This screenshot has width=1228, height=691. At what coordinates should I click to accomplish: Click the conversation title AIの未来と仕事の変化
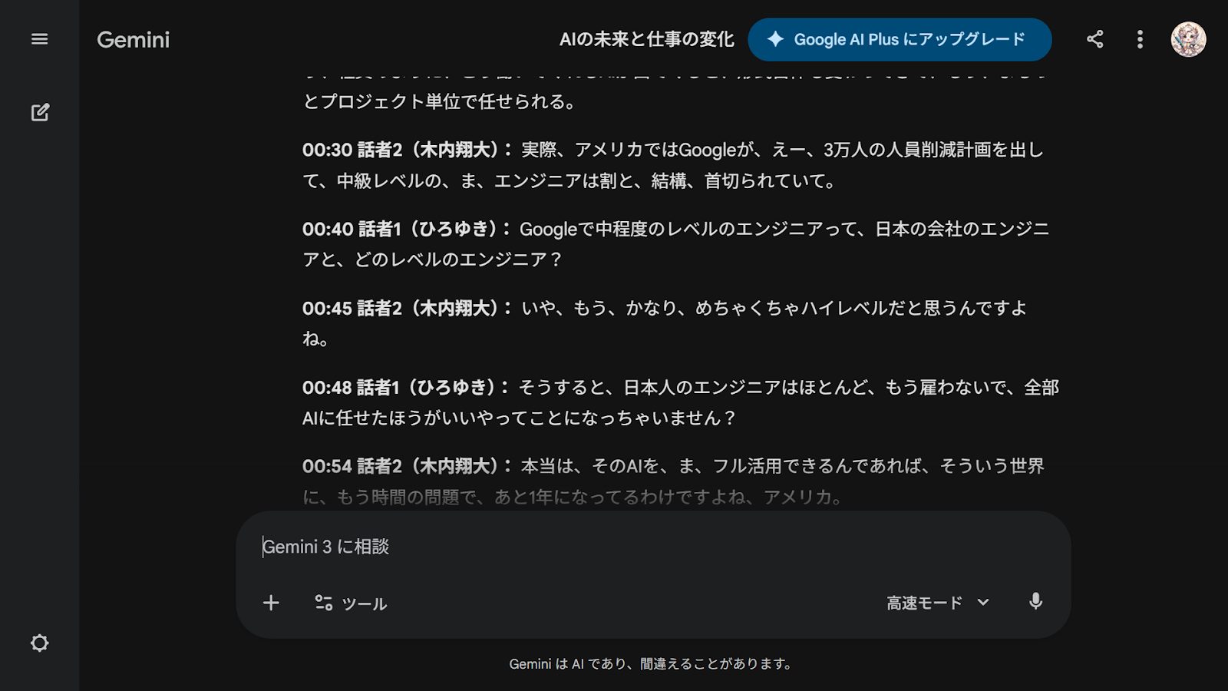coord(646,39)
